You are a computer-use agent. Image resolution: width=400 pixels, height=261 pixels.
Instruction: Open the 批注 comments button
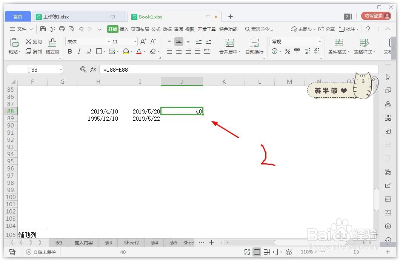[x=348, y=29]
